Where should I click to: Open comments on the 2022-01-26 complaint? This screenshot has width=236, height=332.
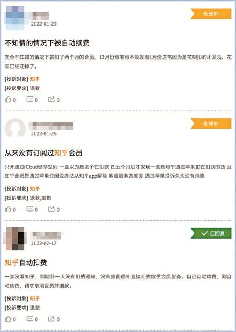click(32, 209)
